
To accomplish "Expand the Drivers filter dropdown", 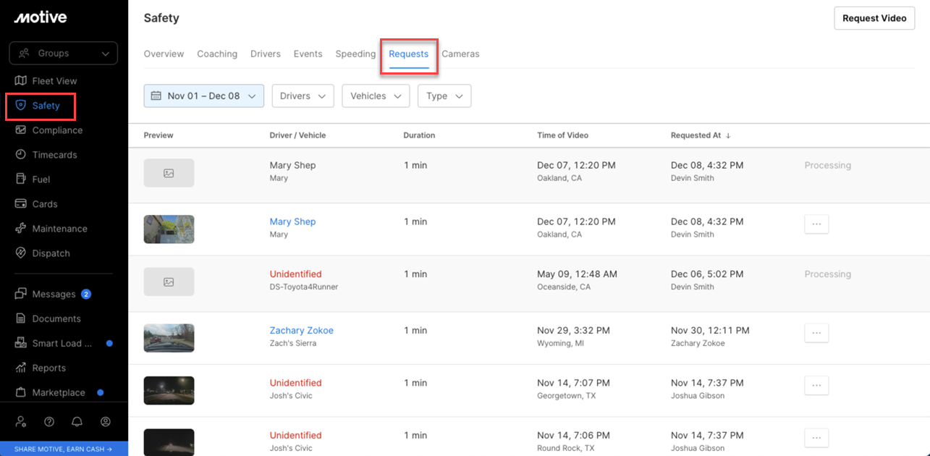I will click(303, 96).
